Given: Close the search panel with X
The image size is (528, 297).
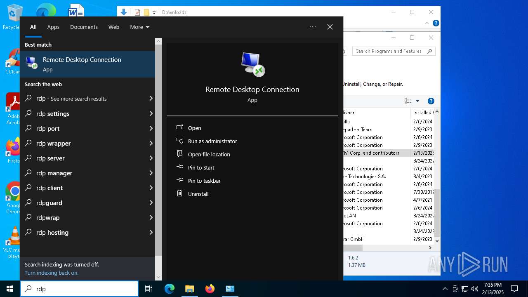Looking at the screenshot, I should coord(330,27).
